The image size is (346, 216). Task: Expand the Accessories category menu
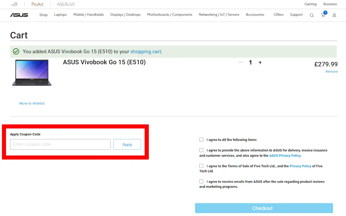(255, 15)
